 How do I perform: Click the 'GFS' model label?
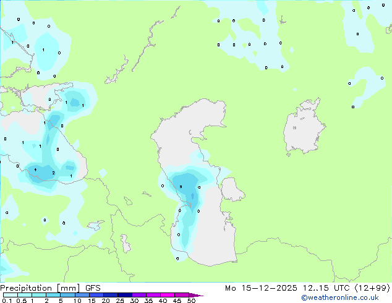(x=93, y=288)
